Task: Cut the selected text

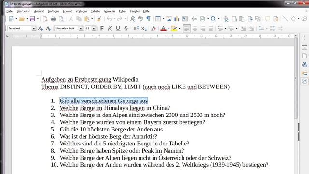Action: [x=71, y=19]
